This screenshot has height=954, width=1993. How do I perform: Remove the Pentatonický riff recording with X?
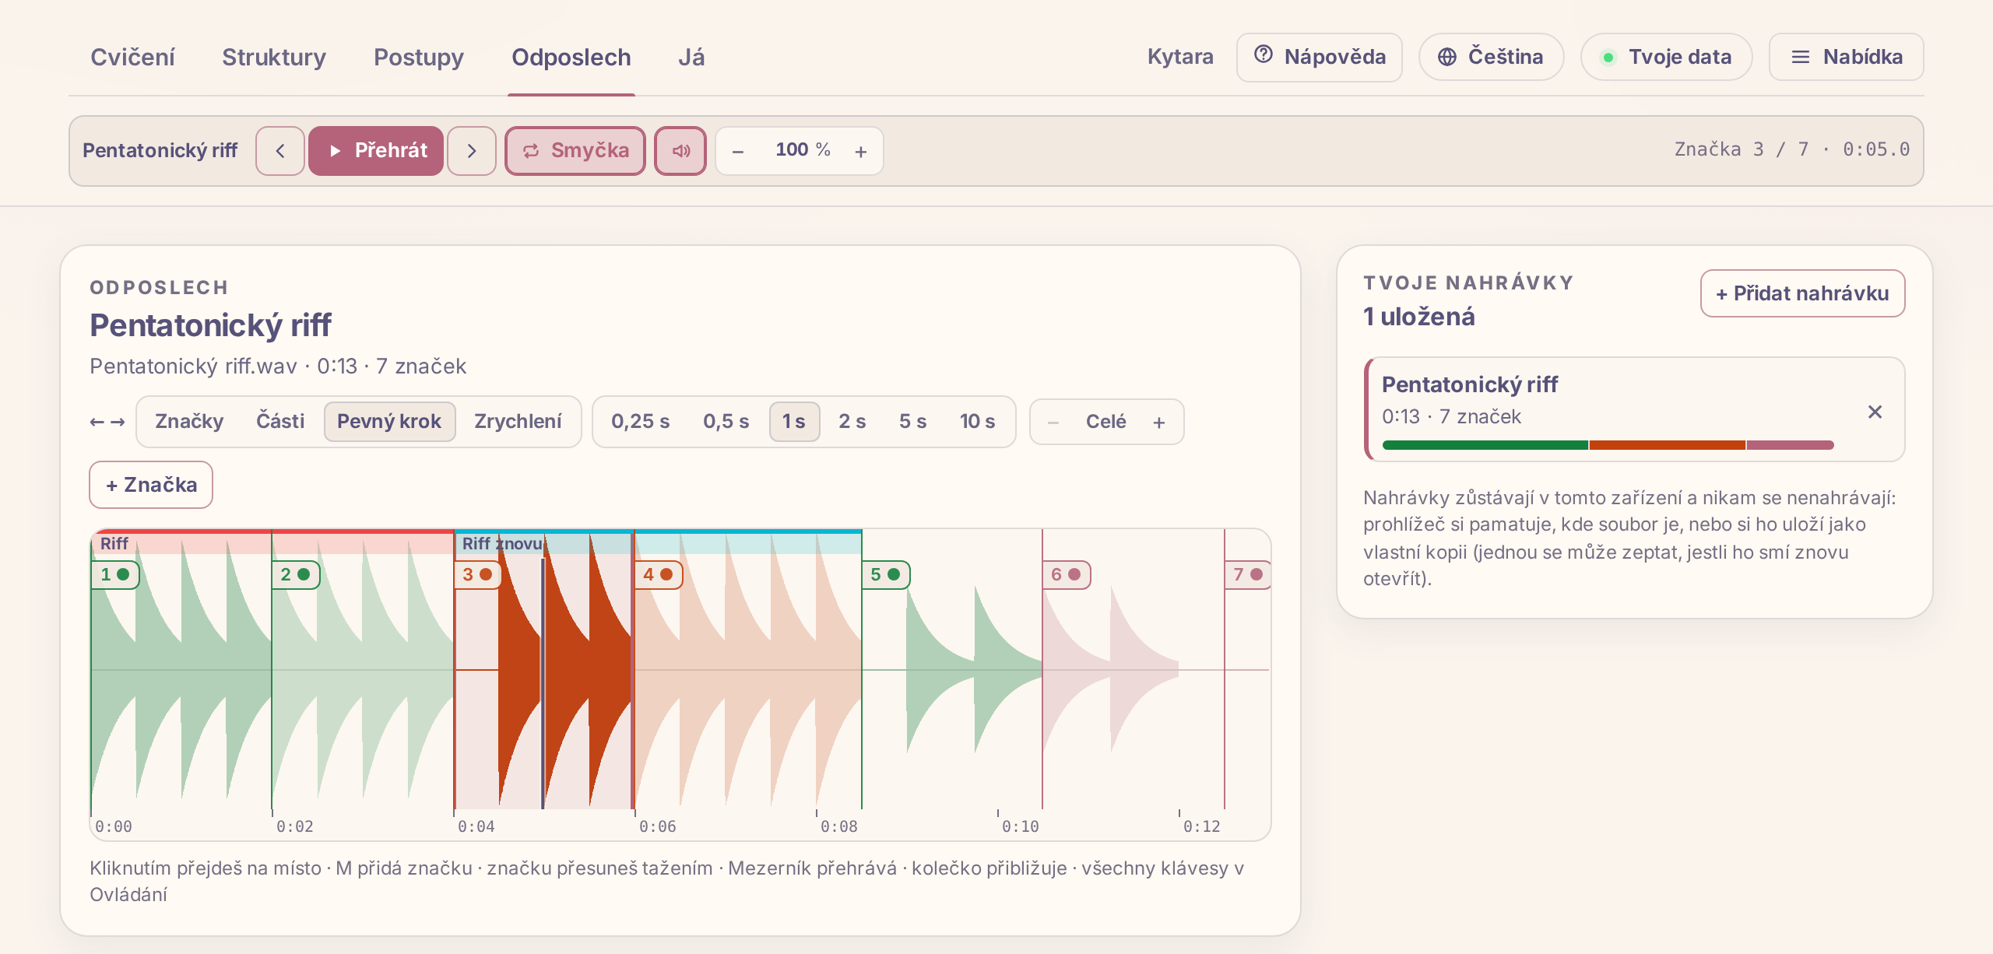[1875, 412]
